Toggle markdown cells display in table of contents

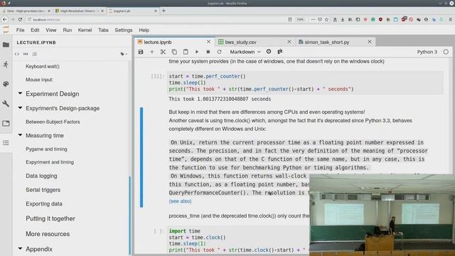[x=26, y=54]
